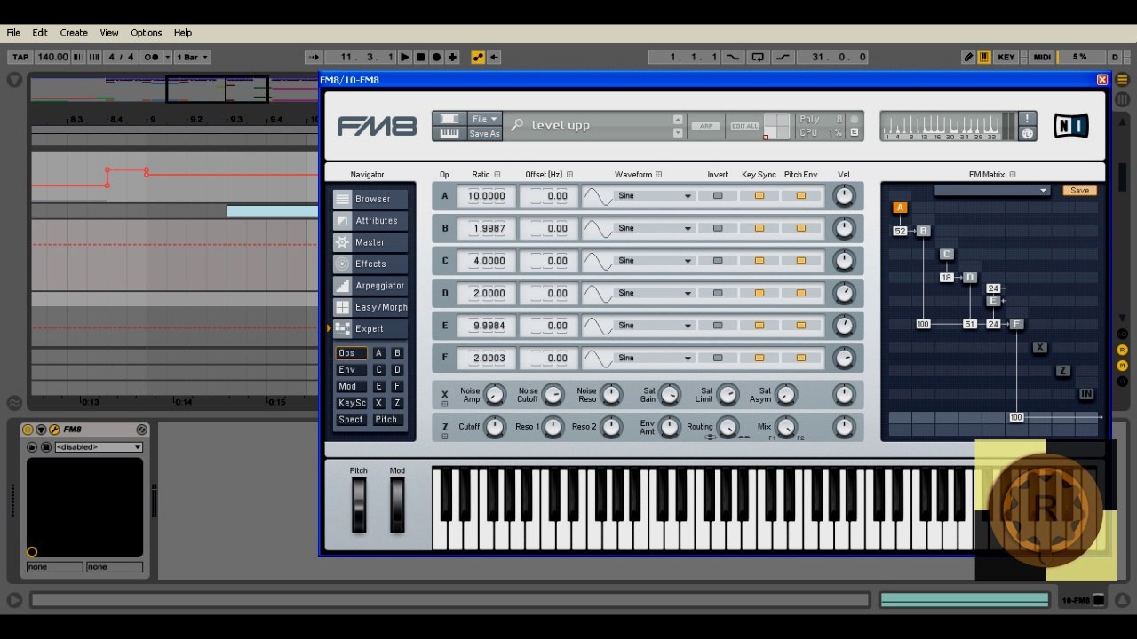
Task: Select the Pitch expert button
Action: tap(386, 420)
